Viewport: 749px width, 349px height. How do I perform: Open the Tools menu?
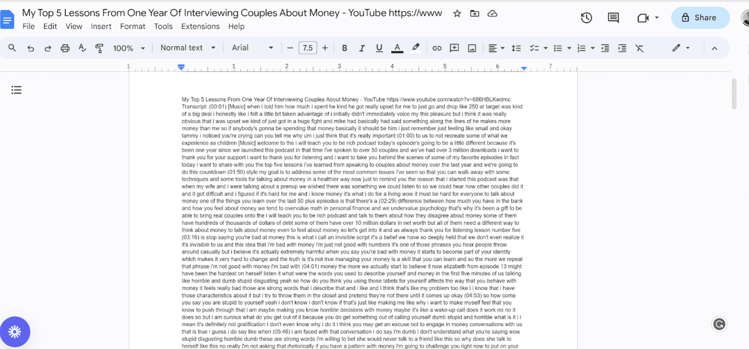163,26
